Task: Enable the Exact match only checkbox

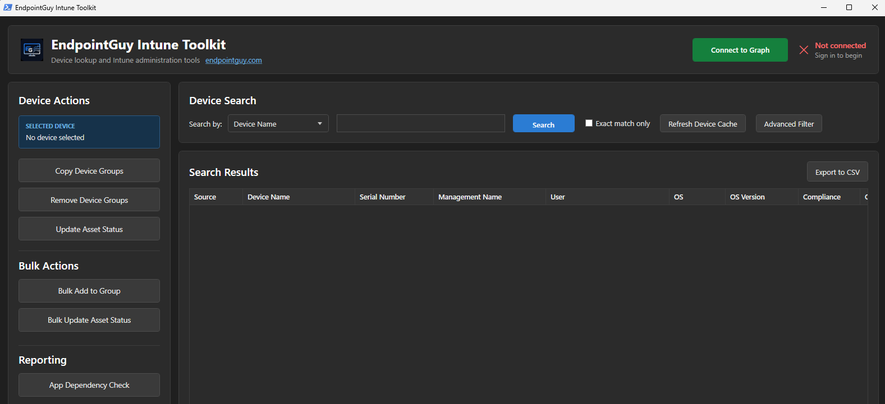Action: 589,123
